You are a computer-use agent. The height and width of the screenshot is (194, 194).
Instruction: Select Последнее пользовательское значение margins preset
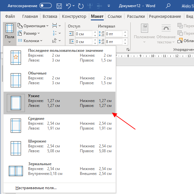(59, 58)
